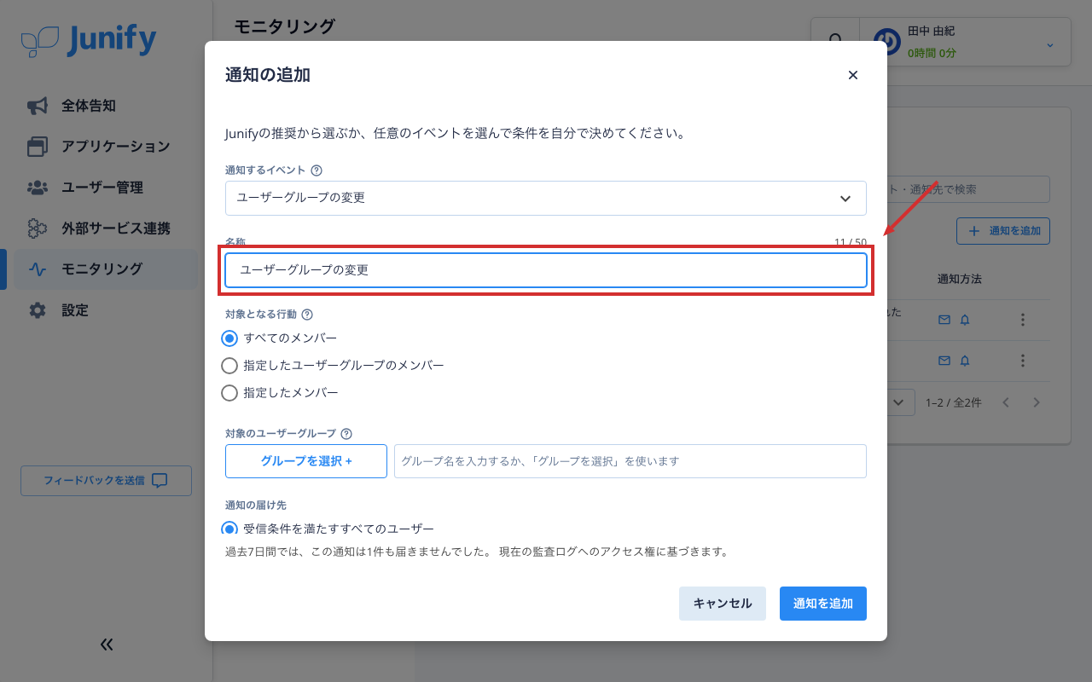This screenshot has width=1092, height=682.
Task: Click the user avatar icon for 田中 由紀
Action: point(887,42)
